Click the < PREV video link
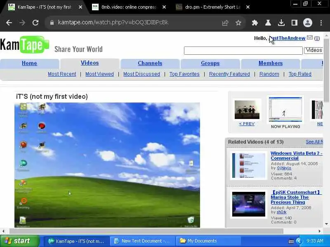Image resolution: width=330 pixels, height=247 pixels. pyautogui.click(x=247, y=124)
